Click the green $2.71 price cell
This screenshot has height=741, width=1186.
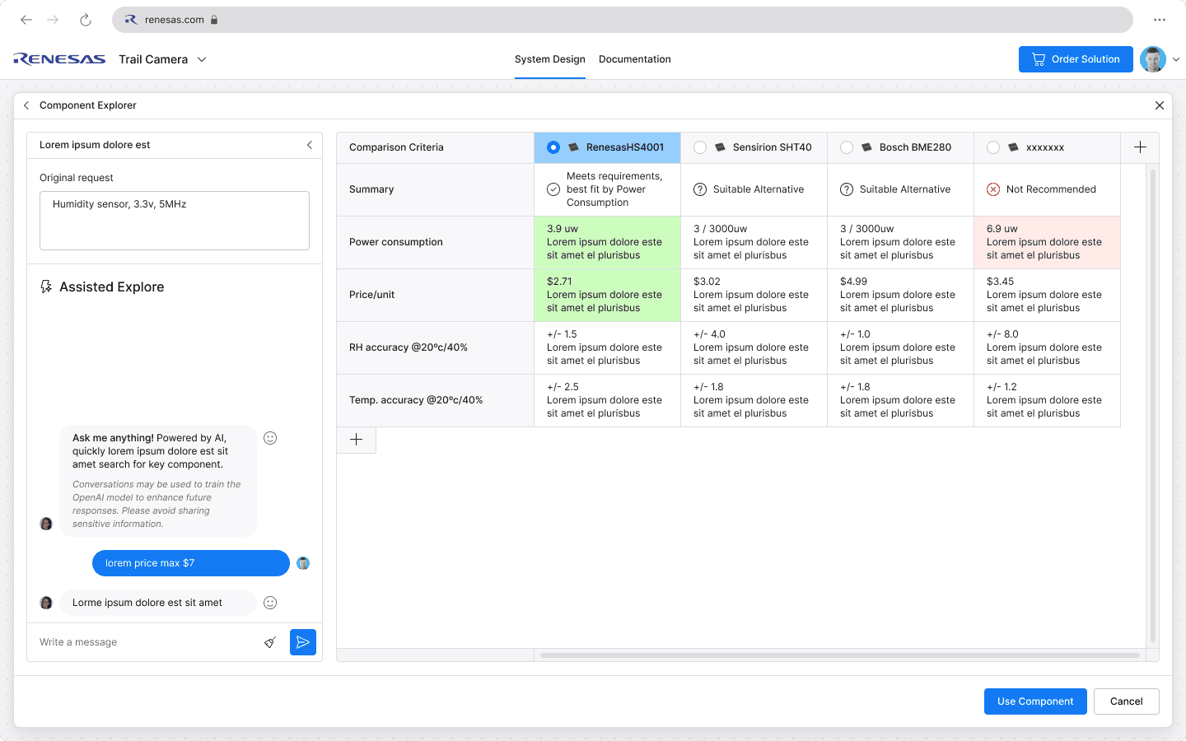click(x=608, y=295)
